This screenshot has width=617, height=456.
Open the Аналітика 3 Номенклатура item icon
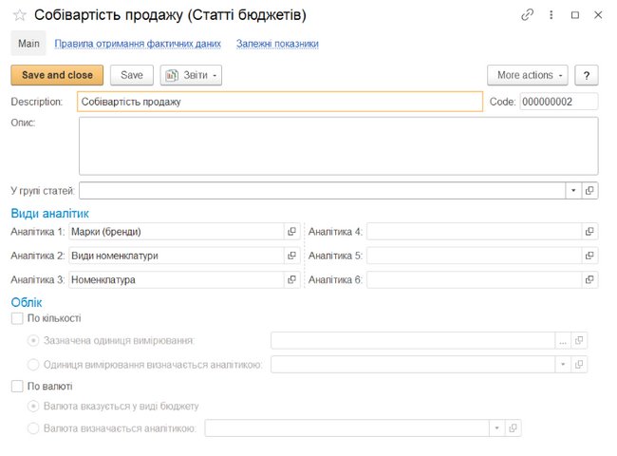[x=291, y=280]
